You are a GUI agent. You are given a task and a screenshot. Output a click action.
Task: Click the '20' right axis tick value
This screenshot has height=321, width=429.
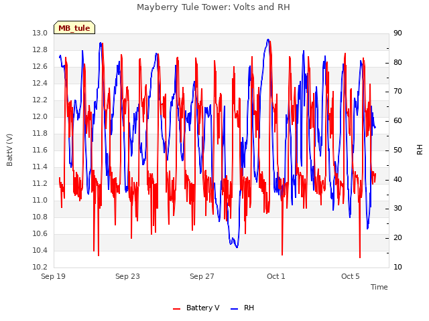tap(397, 238)
